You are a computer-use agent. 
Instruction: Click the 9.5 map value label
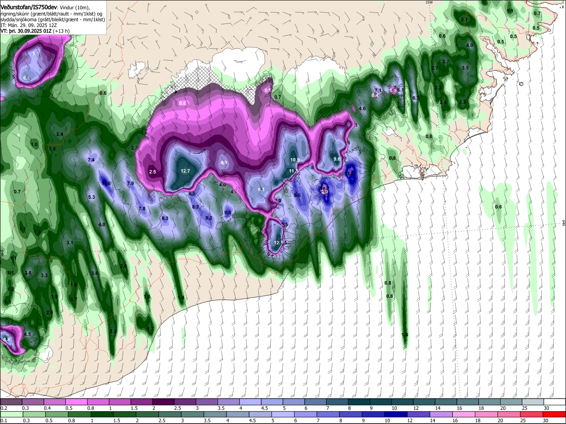pyautogui.click(x=228, y=212)
